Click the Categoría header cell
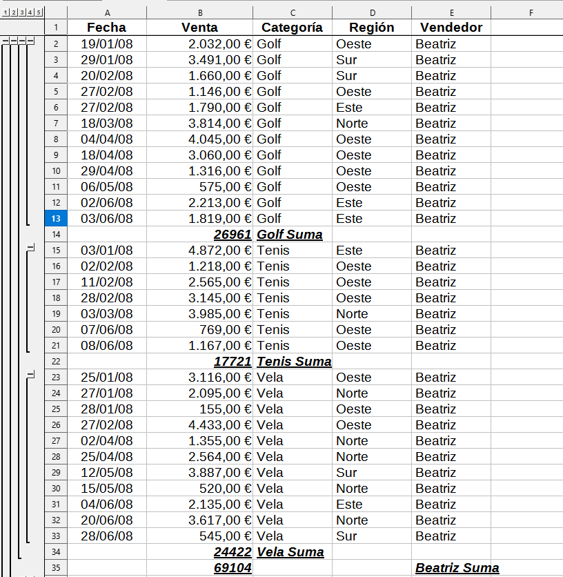Screen dimensions: 563x577 pyautogui.click(x=292, y=28)
